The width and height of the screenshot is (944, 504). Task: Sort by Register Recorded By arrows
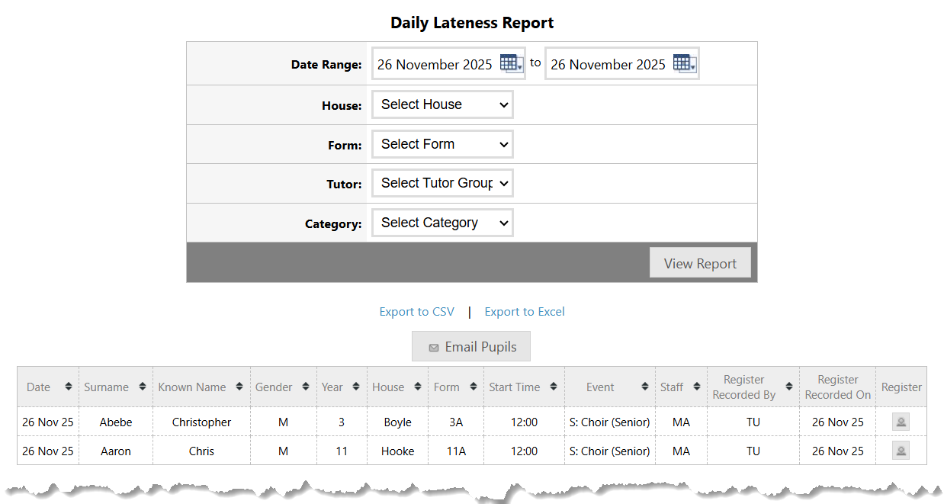789,387
